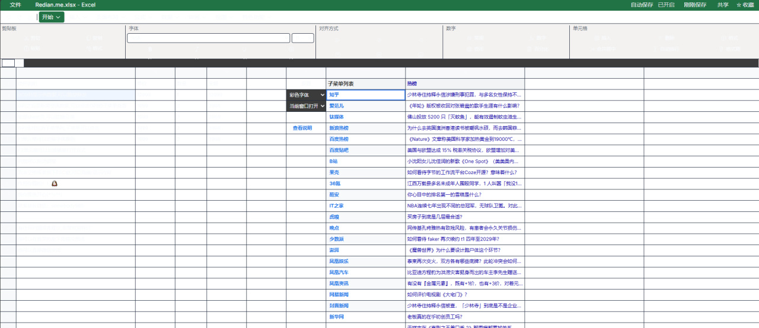759x328 pixels.
Task: Open hot item 《Nature》文章称美国科学家加热黄金
Action: [x=464, y=139]
